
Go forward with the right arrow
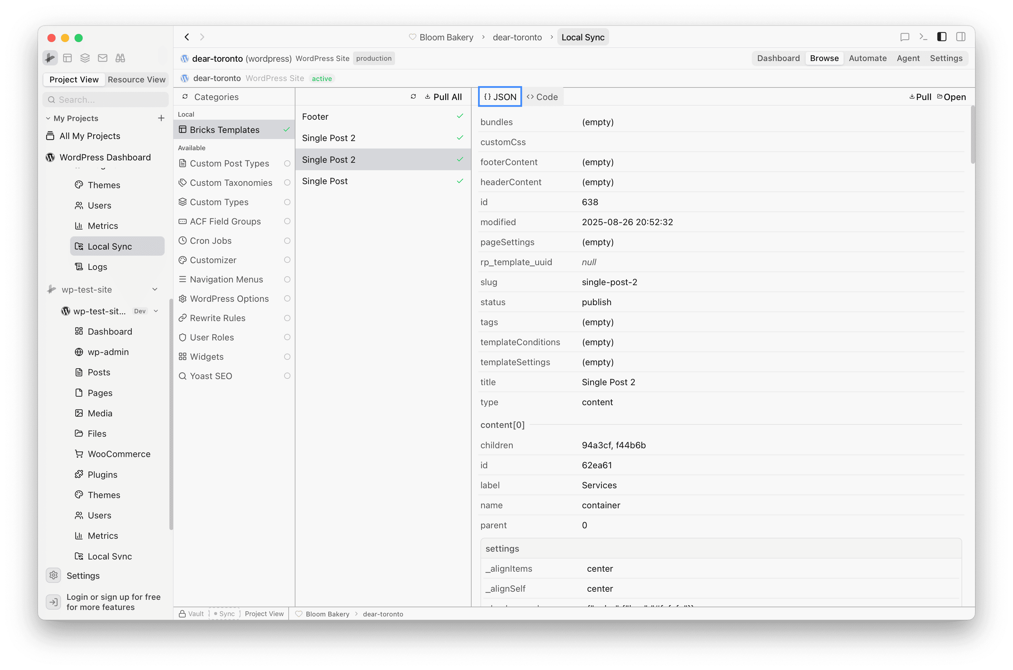click(202, 37)
